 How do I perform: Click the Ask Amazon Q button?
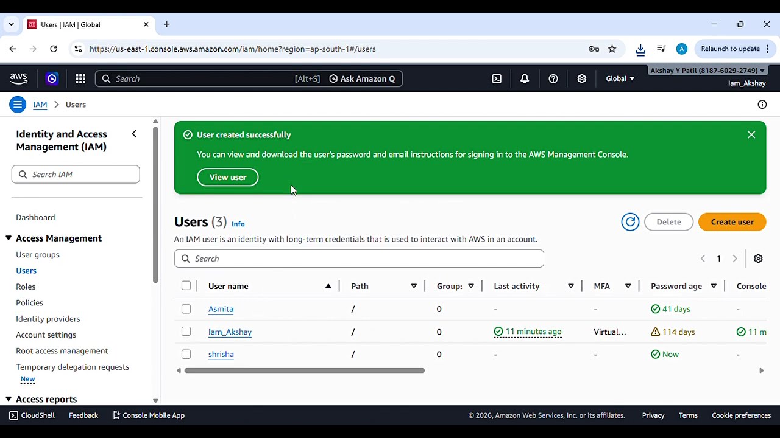point(362,78)
